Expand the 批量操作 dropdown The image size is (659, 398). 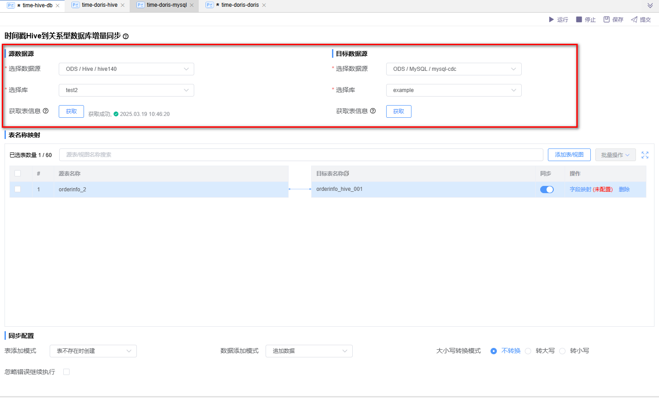click(615, 155)
